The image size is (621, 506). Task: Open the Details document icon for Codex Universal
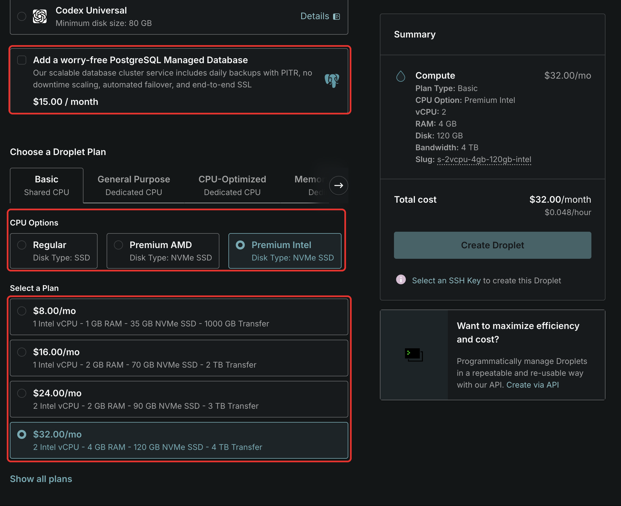pos(336,17)
